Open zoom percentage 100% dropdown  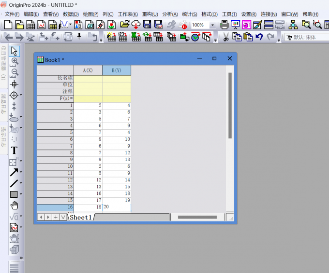point(212,25)
